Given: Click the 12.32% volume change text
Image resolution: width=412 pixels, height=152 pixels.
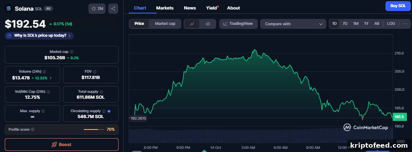Looking at the screenshot, I should click(42, 78).
